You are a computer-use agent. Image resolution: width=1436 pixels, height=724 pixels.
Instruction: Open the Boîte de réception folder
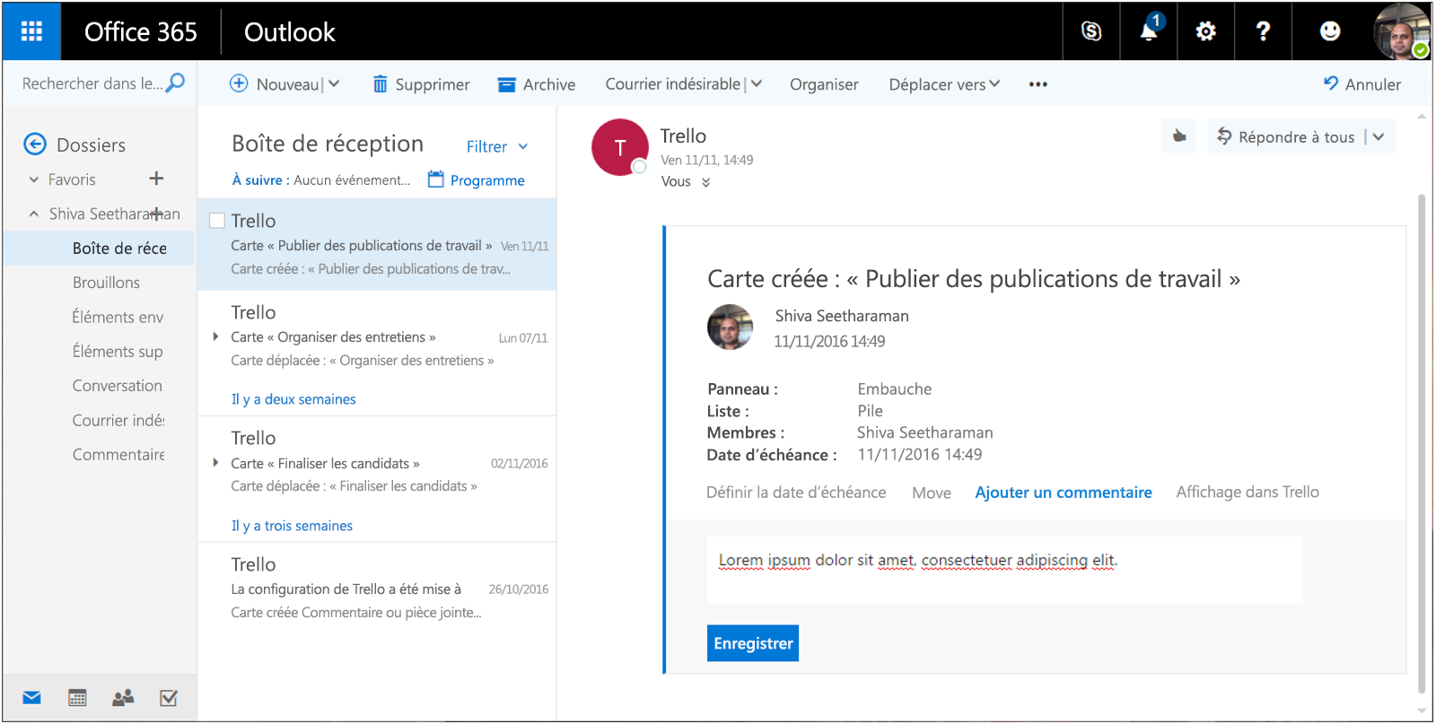click(99, 249)
